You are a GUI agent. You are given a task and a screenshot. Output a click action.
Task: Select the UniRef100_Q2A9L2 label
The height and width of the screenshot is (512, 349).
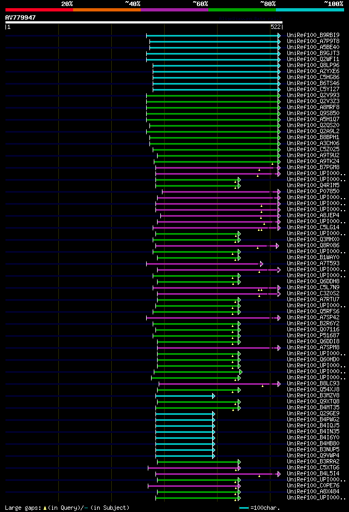coord(313,131)
